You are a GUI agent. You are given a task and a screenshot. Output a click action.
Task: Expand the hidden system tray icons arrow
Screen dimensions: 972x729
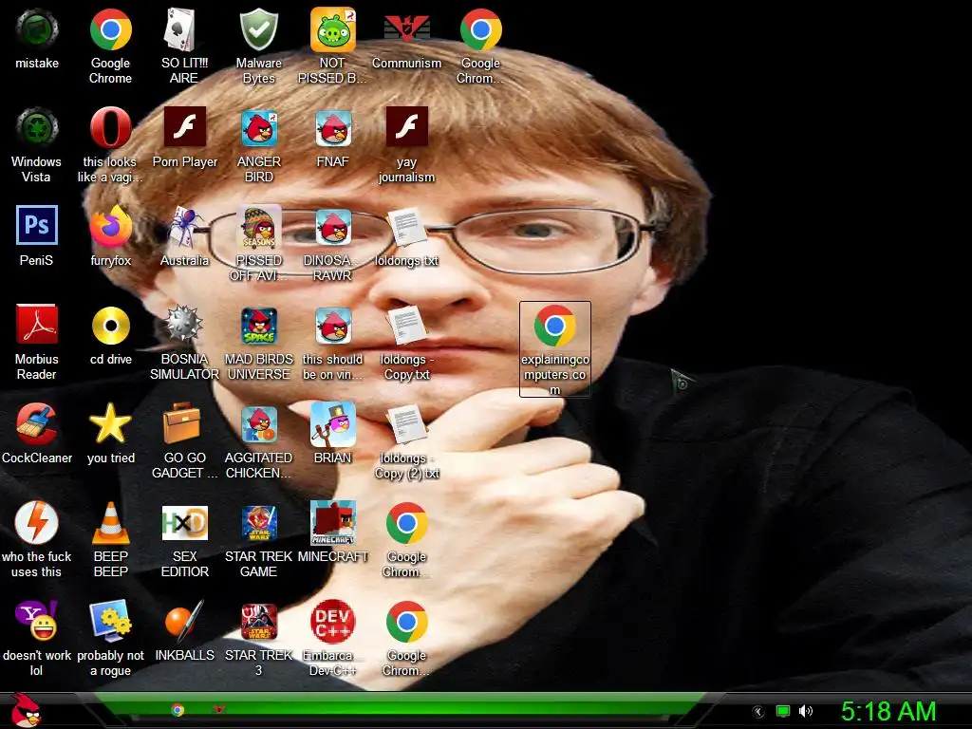758,712
